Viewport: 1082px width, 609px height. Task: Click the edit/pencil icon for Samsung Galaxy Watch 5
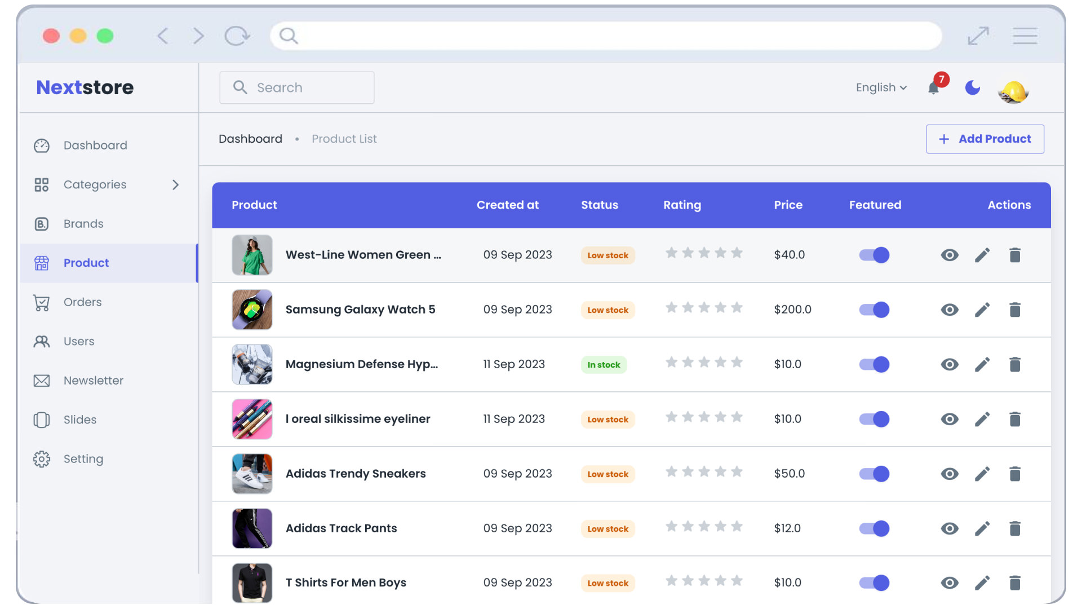982,308
